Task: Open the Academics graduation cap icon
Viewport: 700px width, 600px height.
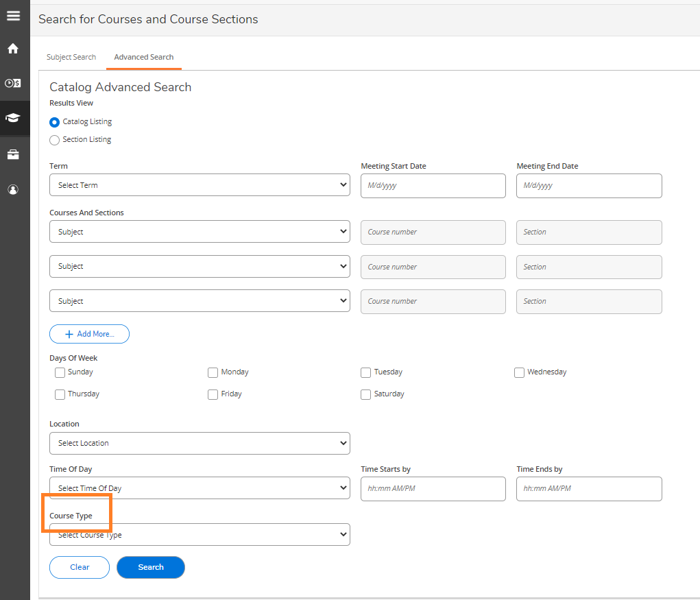Action: click(13, 118)
